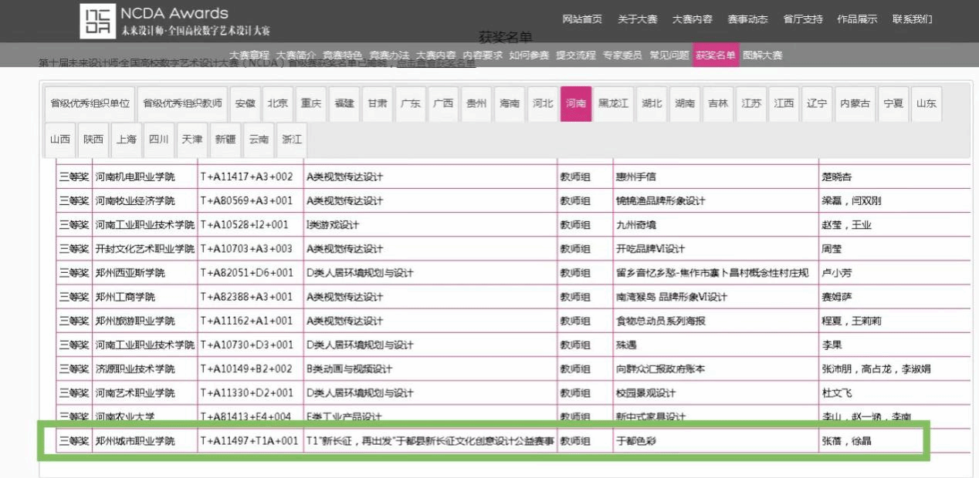Image resolution: width=979 pixels, height=478 pixels.
Task: Click the NCDA Awards logo icon
Action: coord(97,21)
